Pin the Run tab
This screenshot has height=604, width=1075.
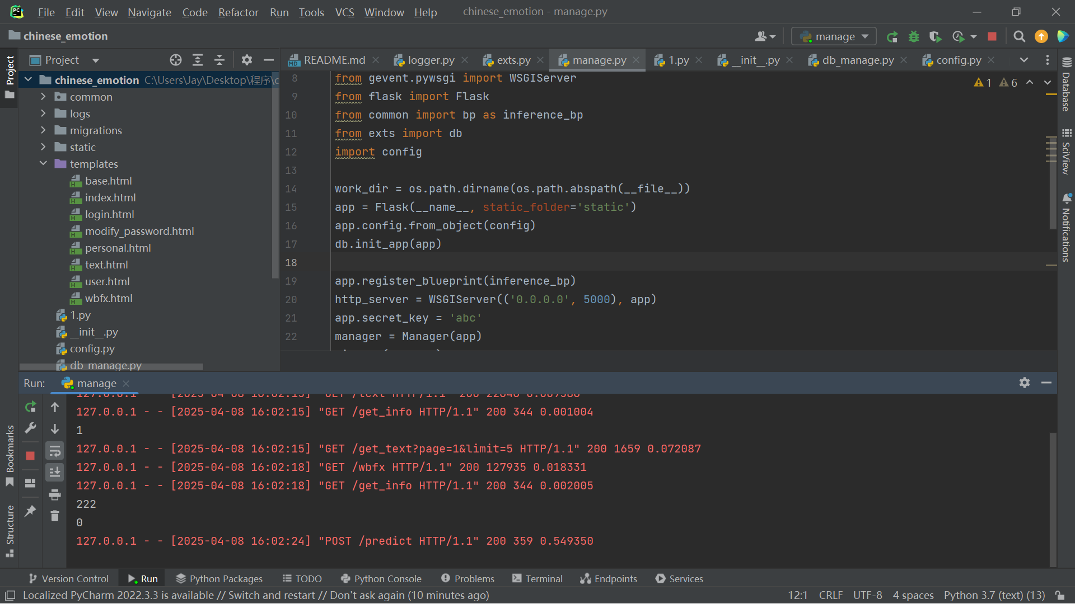point(31,511)
